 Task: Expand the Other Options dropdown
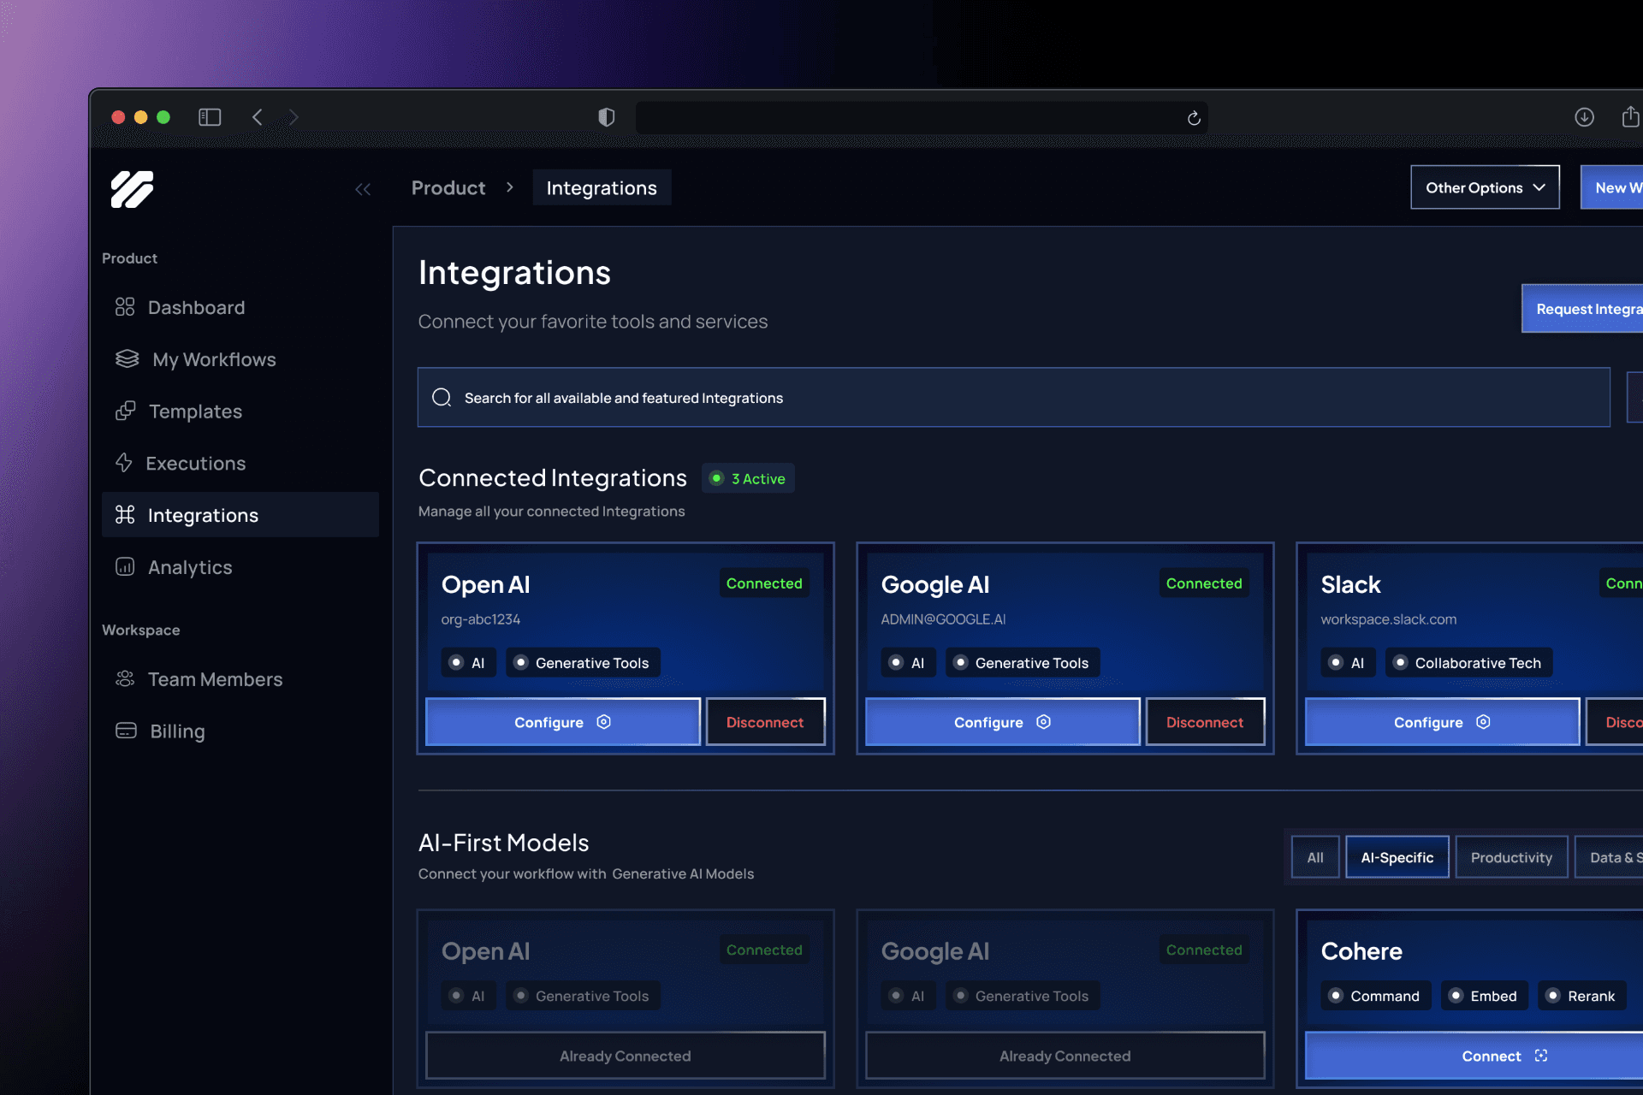tap(1485, 187)
